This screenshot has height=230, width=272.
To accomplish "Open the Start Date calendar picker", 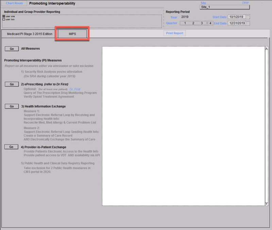I will point(248,17).
